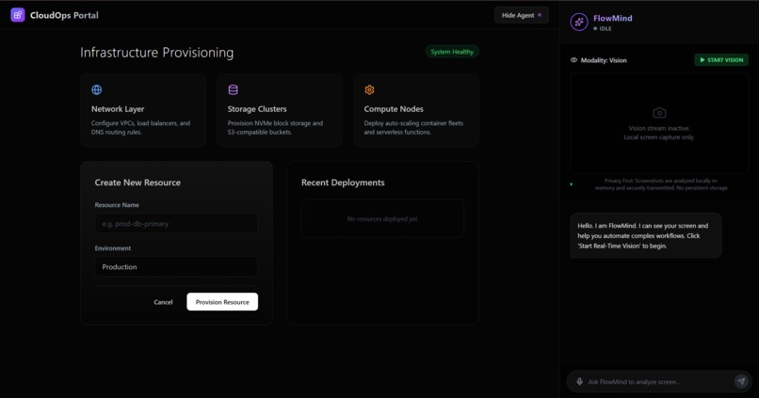Image resolution: width=759 pixels, height=398 pixels.
Task: Click the Storage Clusters database icon
Action: 233,89
